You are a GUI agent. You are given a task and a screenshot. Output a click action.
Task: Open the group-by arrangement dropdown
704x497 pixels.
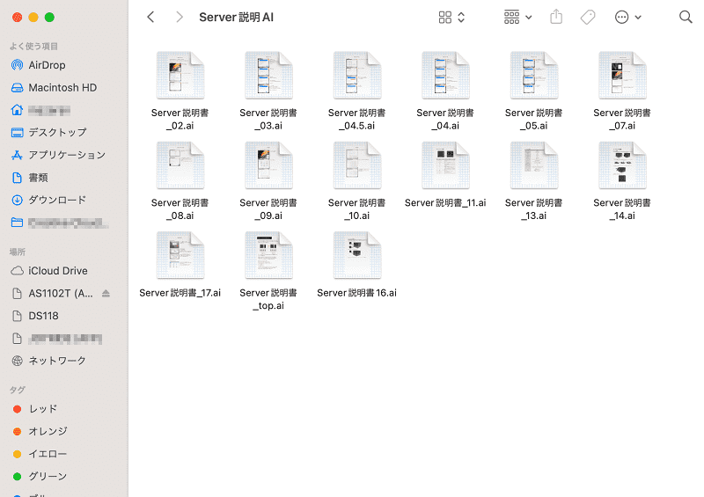pos(517,17)
